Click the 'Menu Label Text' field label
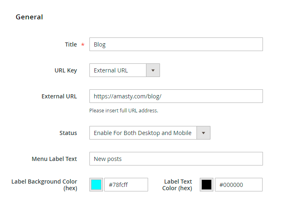The height and width of the screenshot is (205, 281). point(54,159)
